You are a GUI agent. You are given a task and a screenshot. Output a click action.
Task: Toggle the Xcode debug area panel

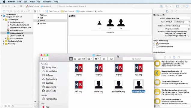[x=182, y=6]
